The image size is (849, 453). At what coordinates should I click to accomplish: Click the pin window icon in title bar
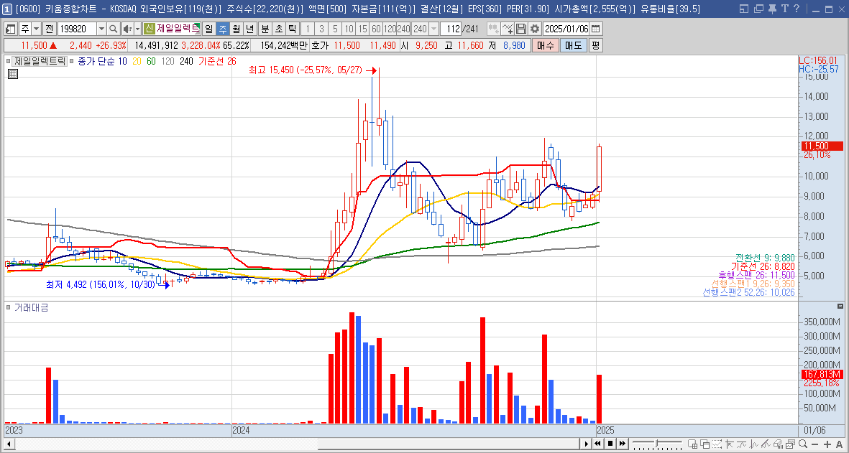(772, 9)
